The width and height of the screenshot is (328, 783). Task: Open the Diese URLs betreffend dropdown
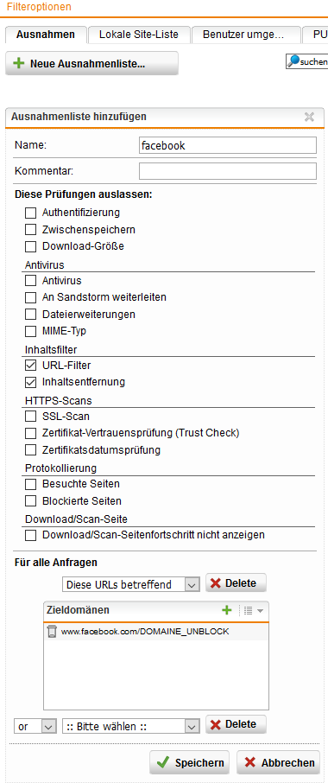131,584
